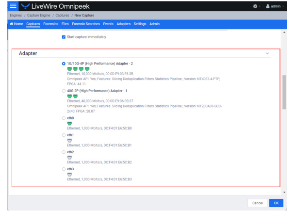Screen dimensions: 296x211
Task: Open the hamburger navigation menu
Action: (x=13, y=6)
